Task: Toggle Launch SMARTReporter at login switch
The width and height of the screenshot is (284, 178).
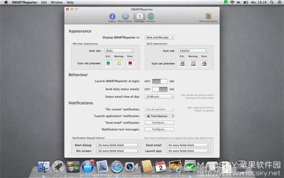Action: tap(160, 81)
